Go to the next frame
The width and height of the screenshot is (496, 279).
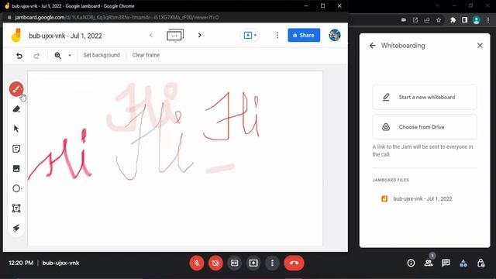tap(200, 35)
